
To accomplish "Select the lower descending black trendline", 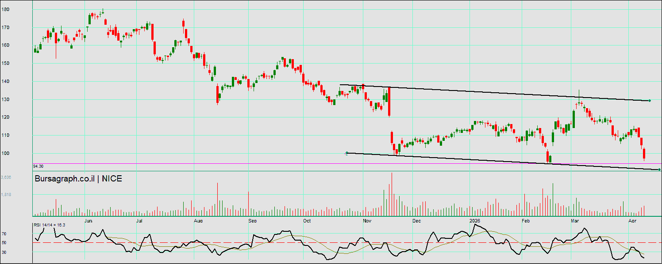I will [503, 161].
